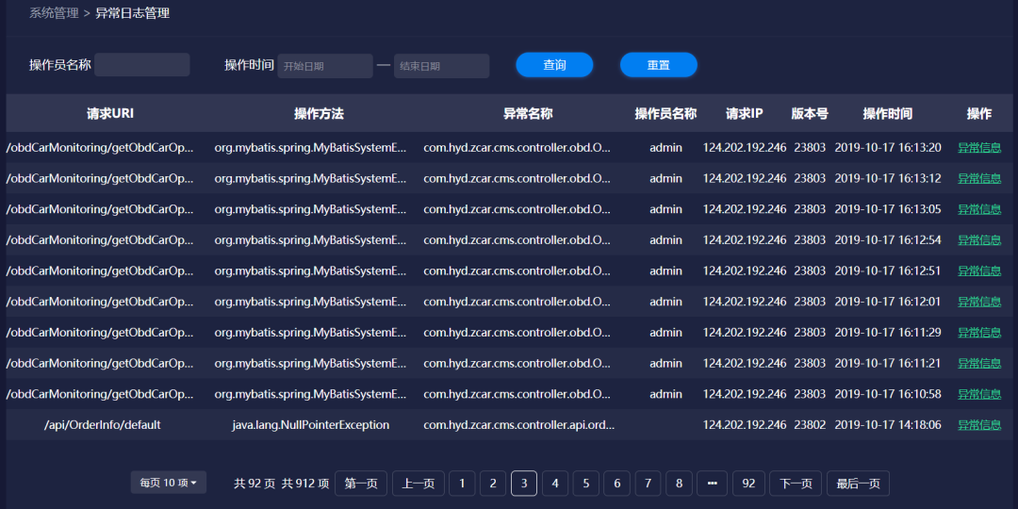Image resolution: width=1018 pixels, height=509 pixels.
Task: Open 异常信息 for the 16:12:51 row
Action: point(979,271)
